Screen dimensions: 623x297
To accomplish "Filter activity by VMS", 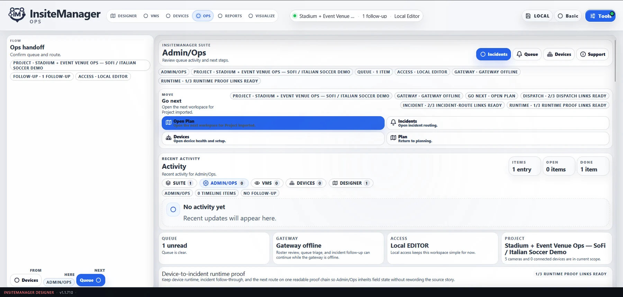I will point(267,183).
